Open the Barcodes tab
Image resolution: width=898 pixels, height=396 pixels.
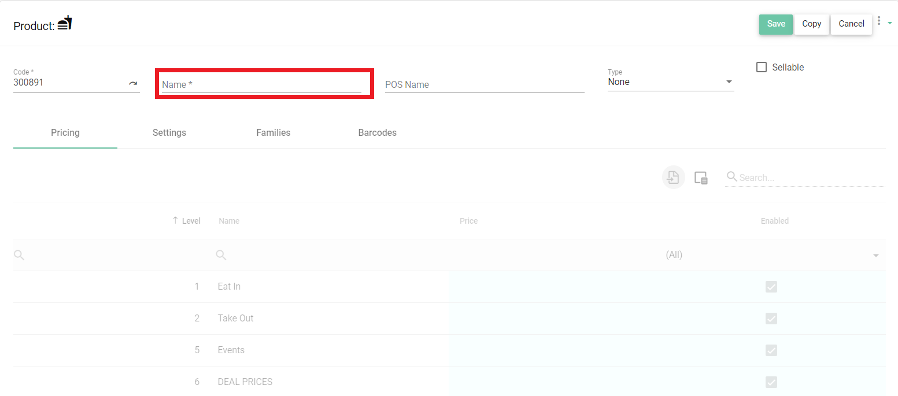click(x=377, y=132)
